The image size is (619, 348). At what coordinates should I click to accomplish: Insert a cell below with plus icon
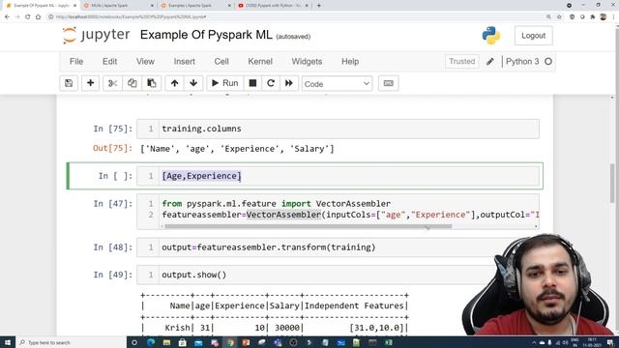[90, 83]
